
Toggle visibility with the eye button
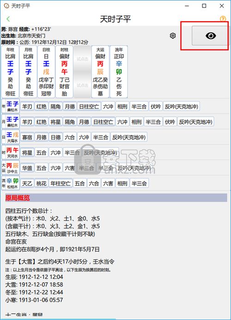[x=211, y=36]
